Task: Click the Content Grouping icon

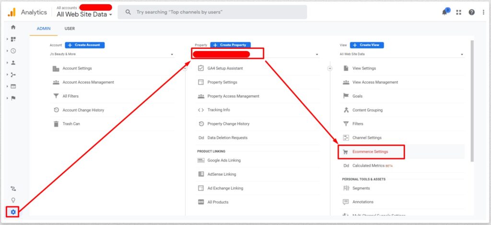Action: 346,110
